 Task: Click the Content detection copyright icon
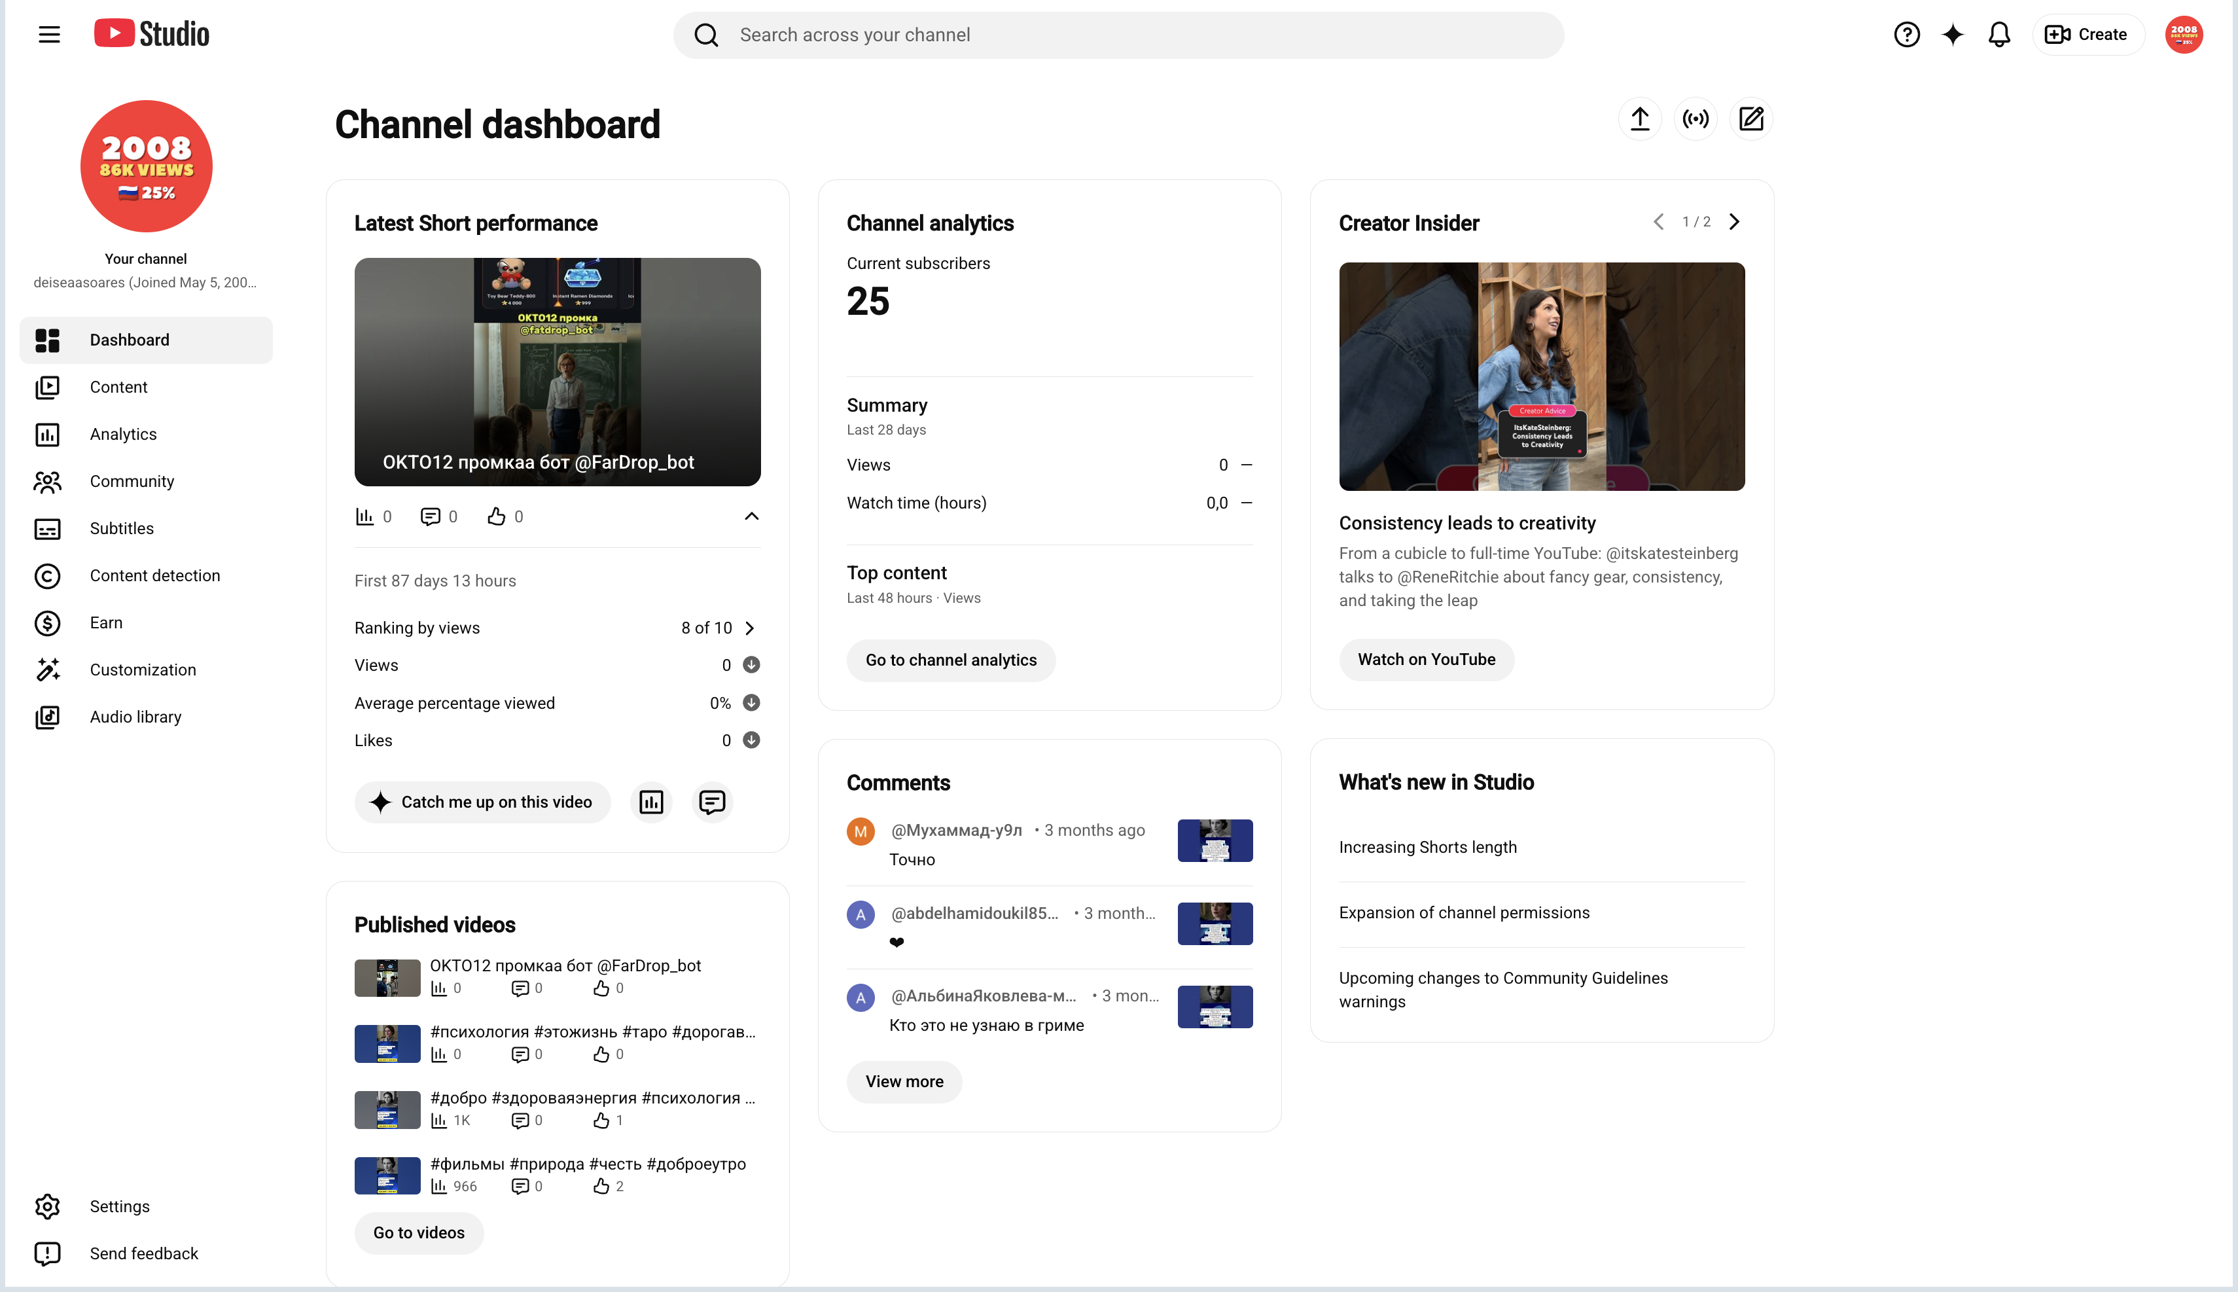click(x=47, y=576)
